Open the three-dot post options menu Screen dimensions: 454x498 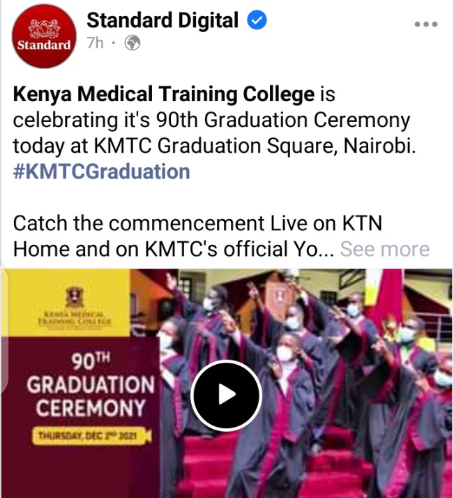coord(426,24)
